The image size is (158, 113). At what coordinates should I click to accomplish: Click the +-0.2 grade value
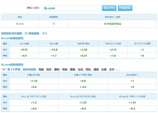(x=83, y=87)
